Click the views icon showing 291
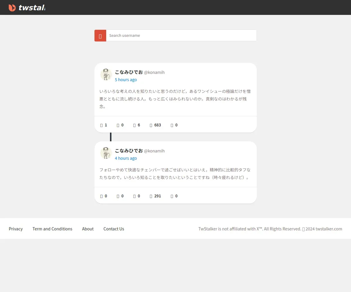 tap(151, 196)
